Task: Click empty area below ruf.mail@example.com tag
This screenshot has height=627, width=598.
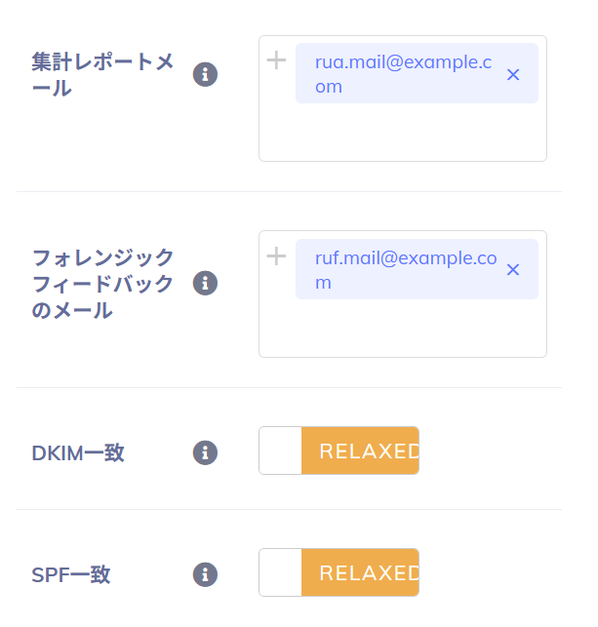Action: [x=402, y=330]
